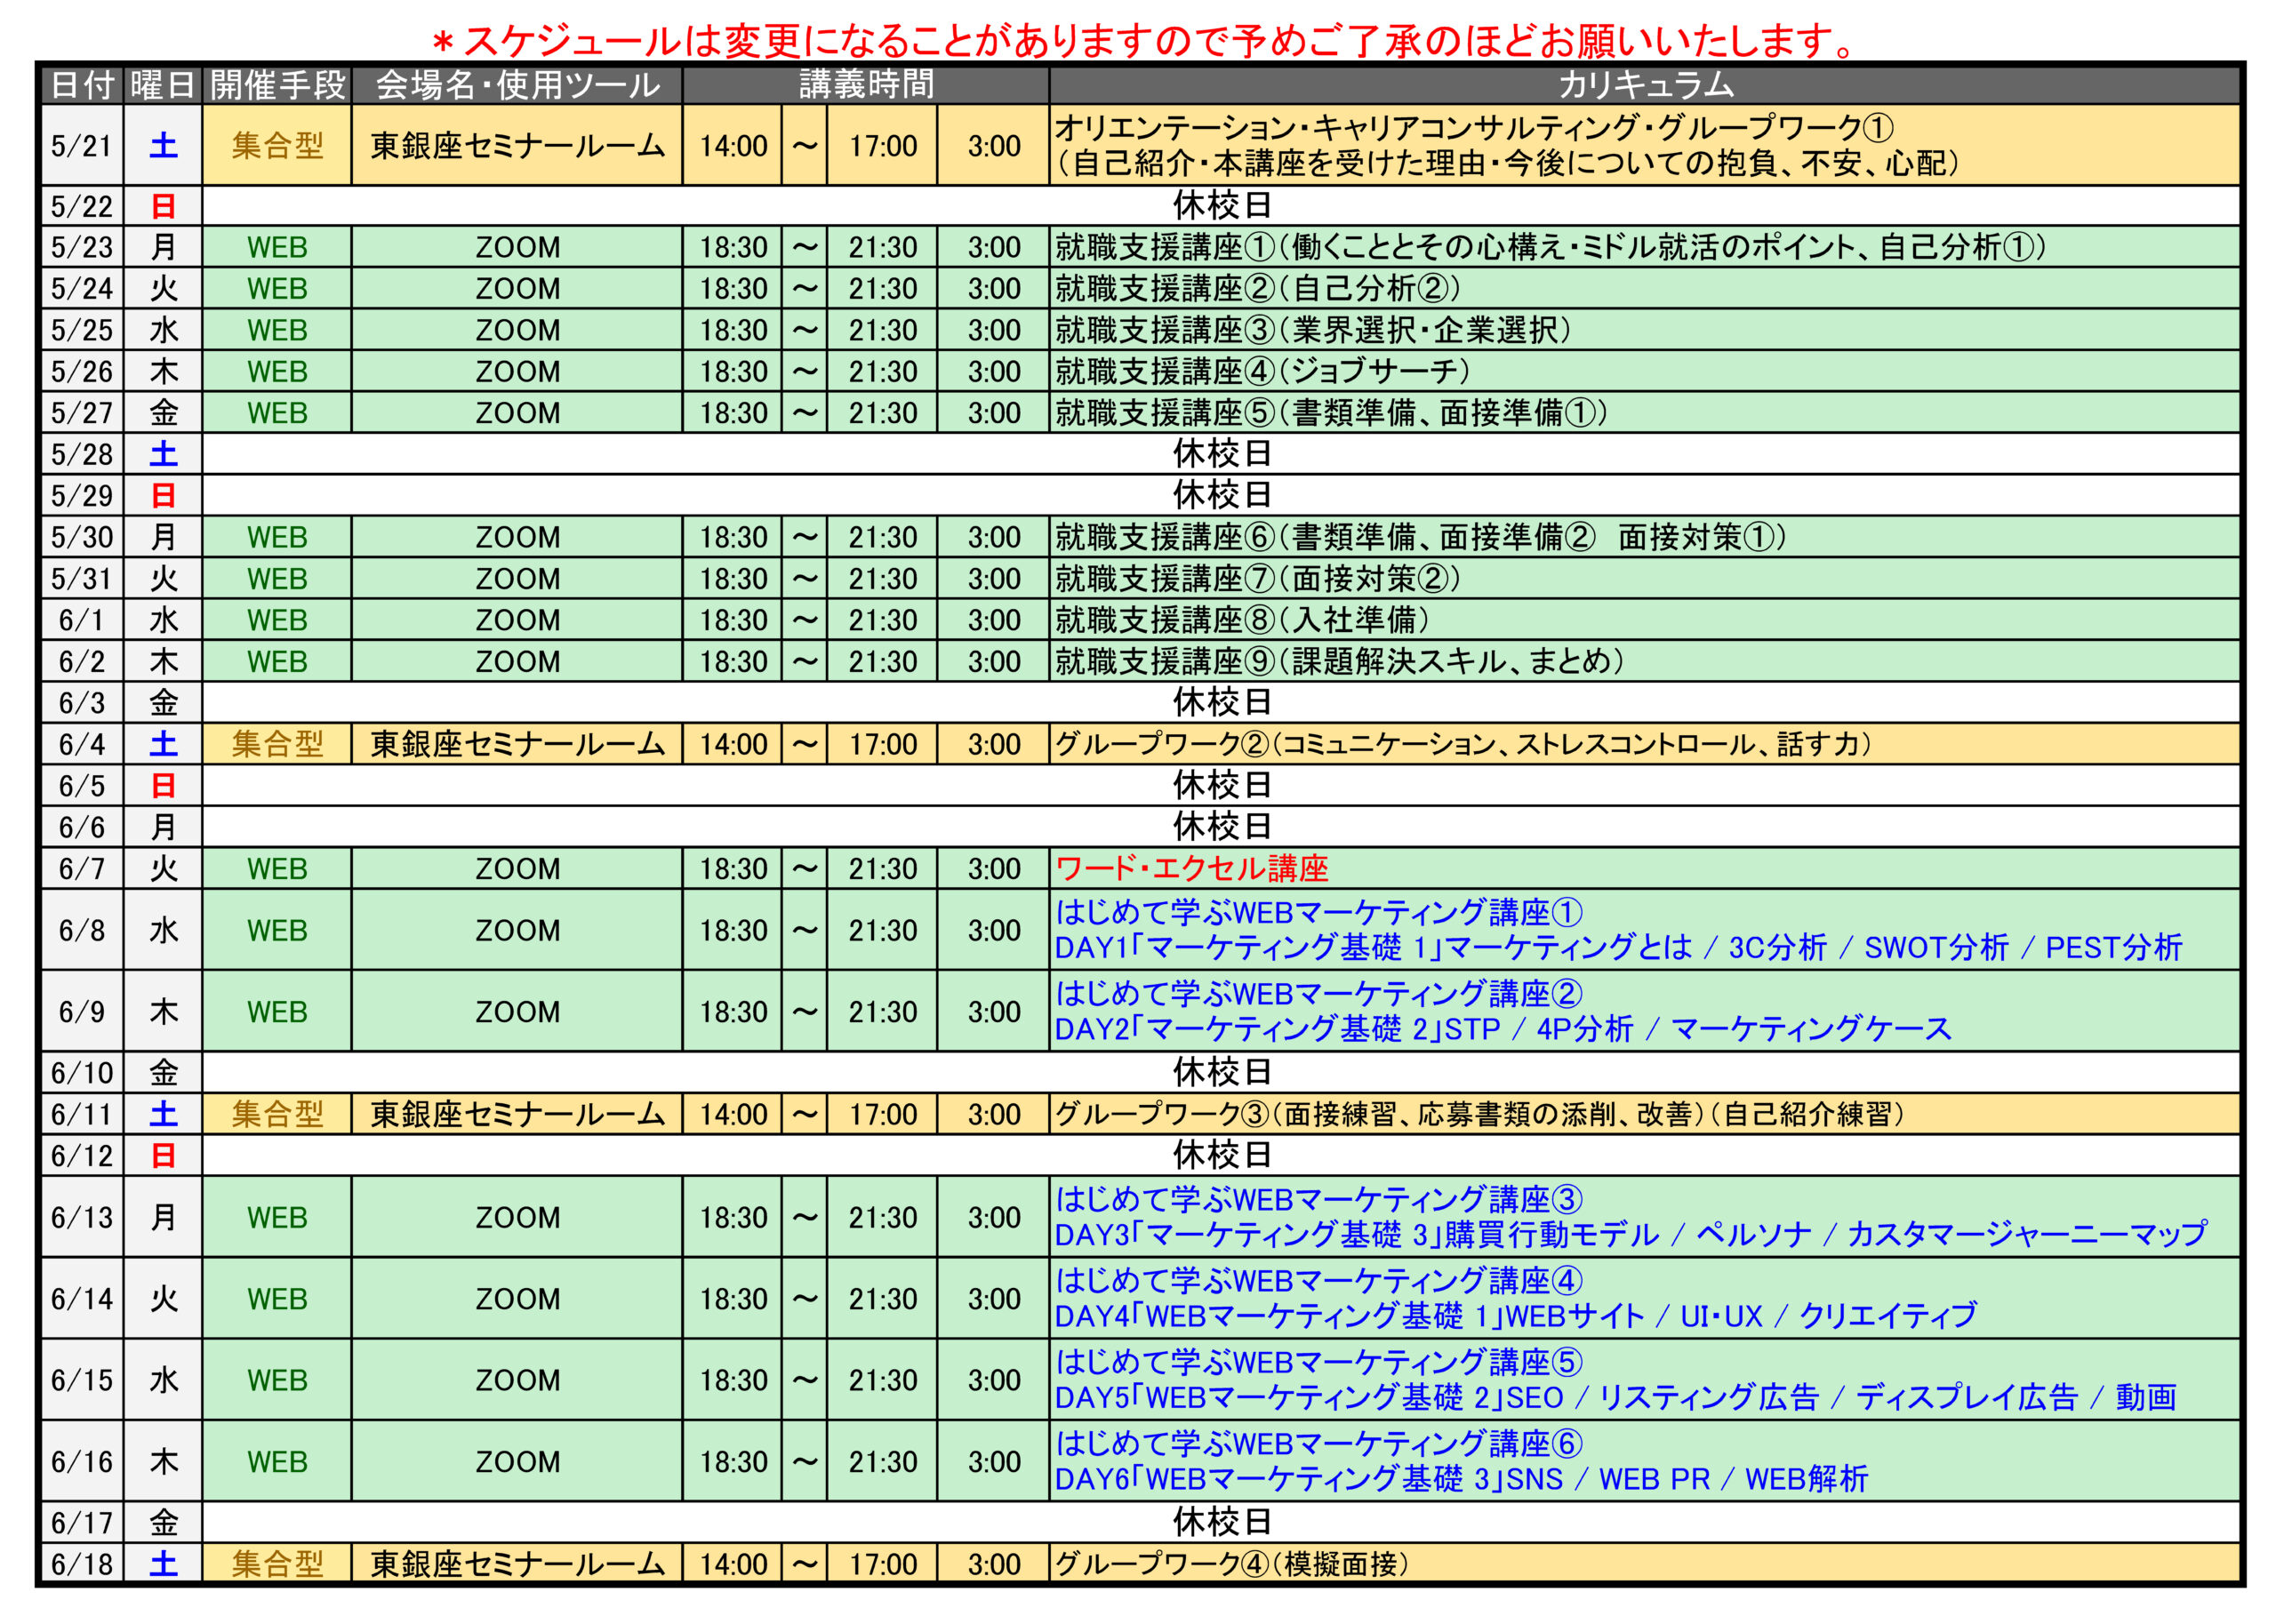Select the 6/13 date cell

(x=82, y=1217)
